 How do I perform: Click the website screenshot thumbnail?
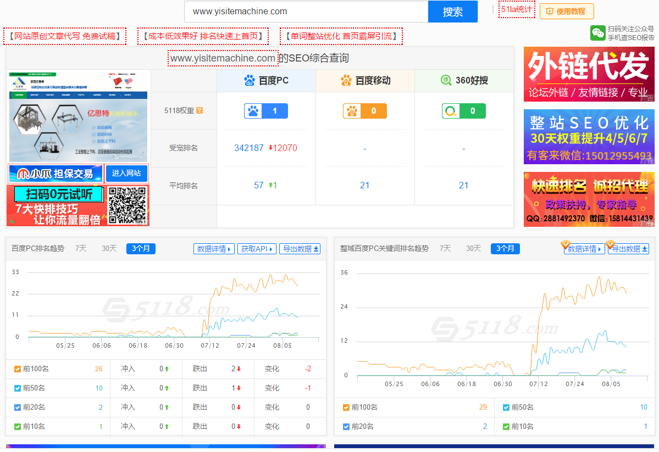[x=78, y=117]
